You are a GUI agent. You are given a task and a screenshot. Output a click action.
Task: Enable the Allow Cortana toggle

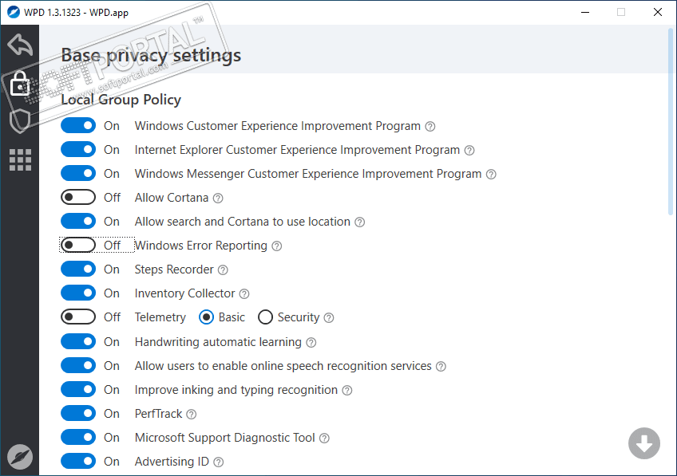78,198
